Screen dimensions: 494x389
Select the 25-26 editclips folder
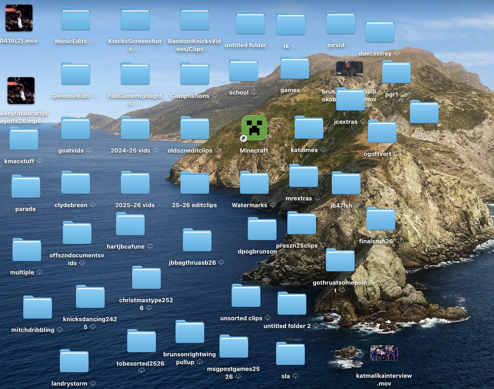click(x=195, y=183)
